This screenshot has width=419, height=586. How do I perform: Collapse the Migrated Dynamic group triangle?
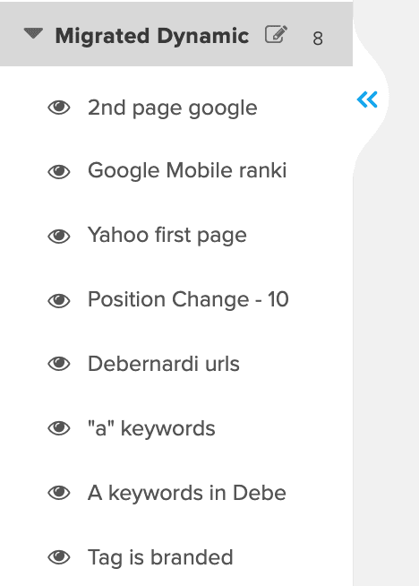(33, 34)
